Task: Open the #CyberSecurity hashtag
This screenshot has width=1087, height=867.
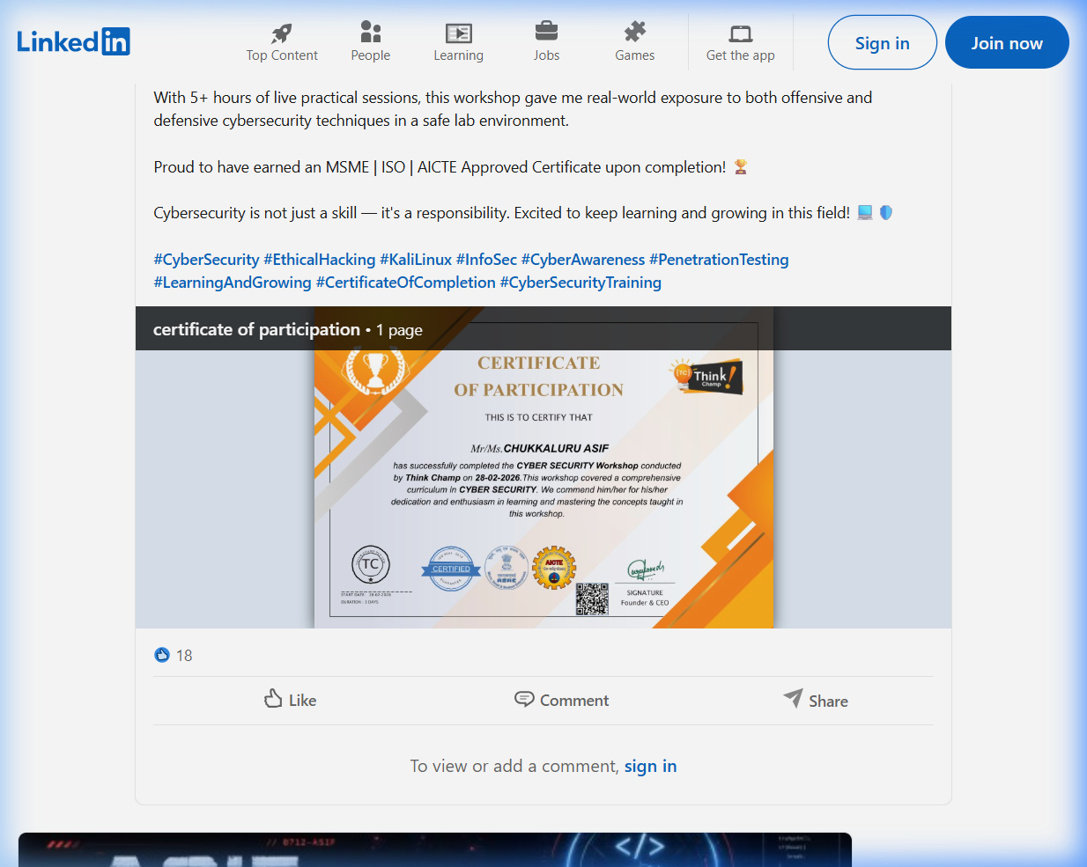Action: 206,260
